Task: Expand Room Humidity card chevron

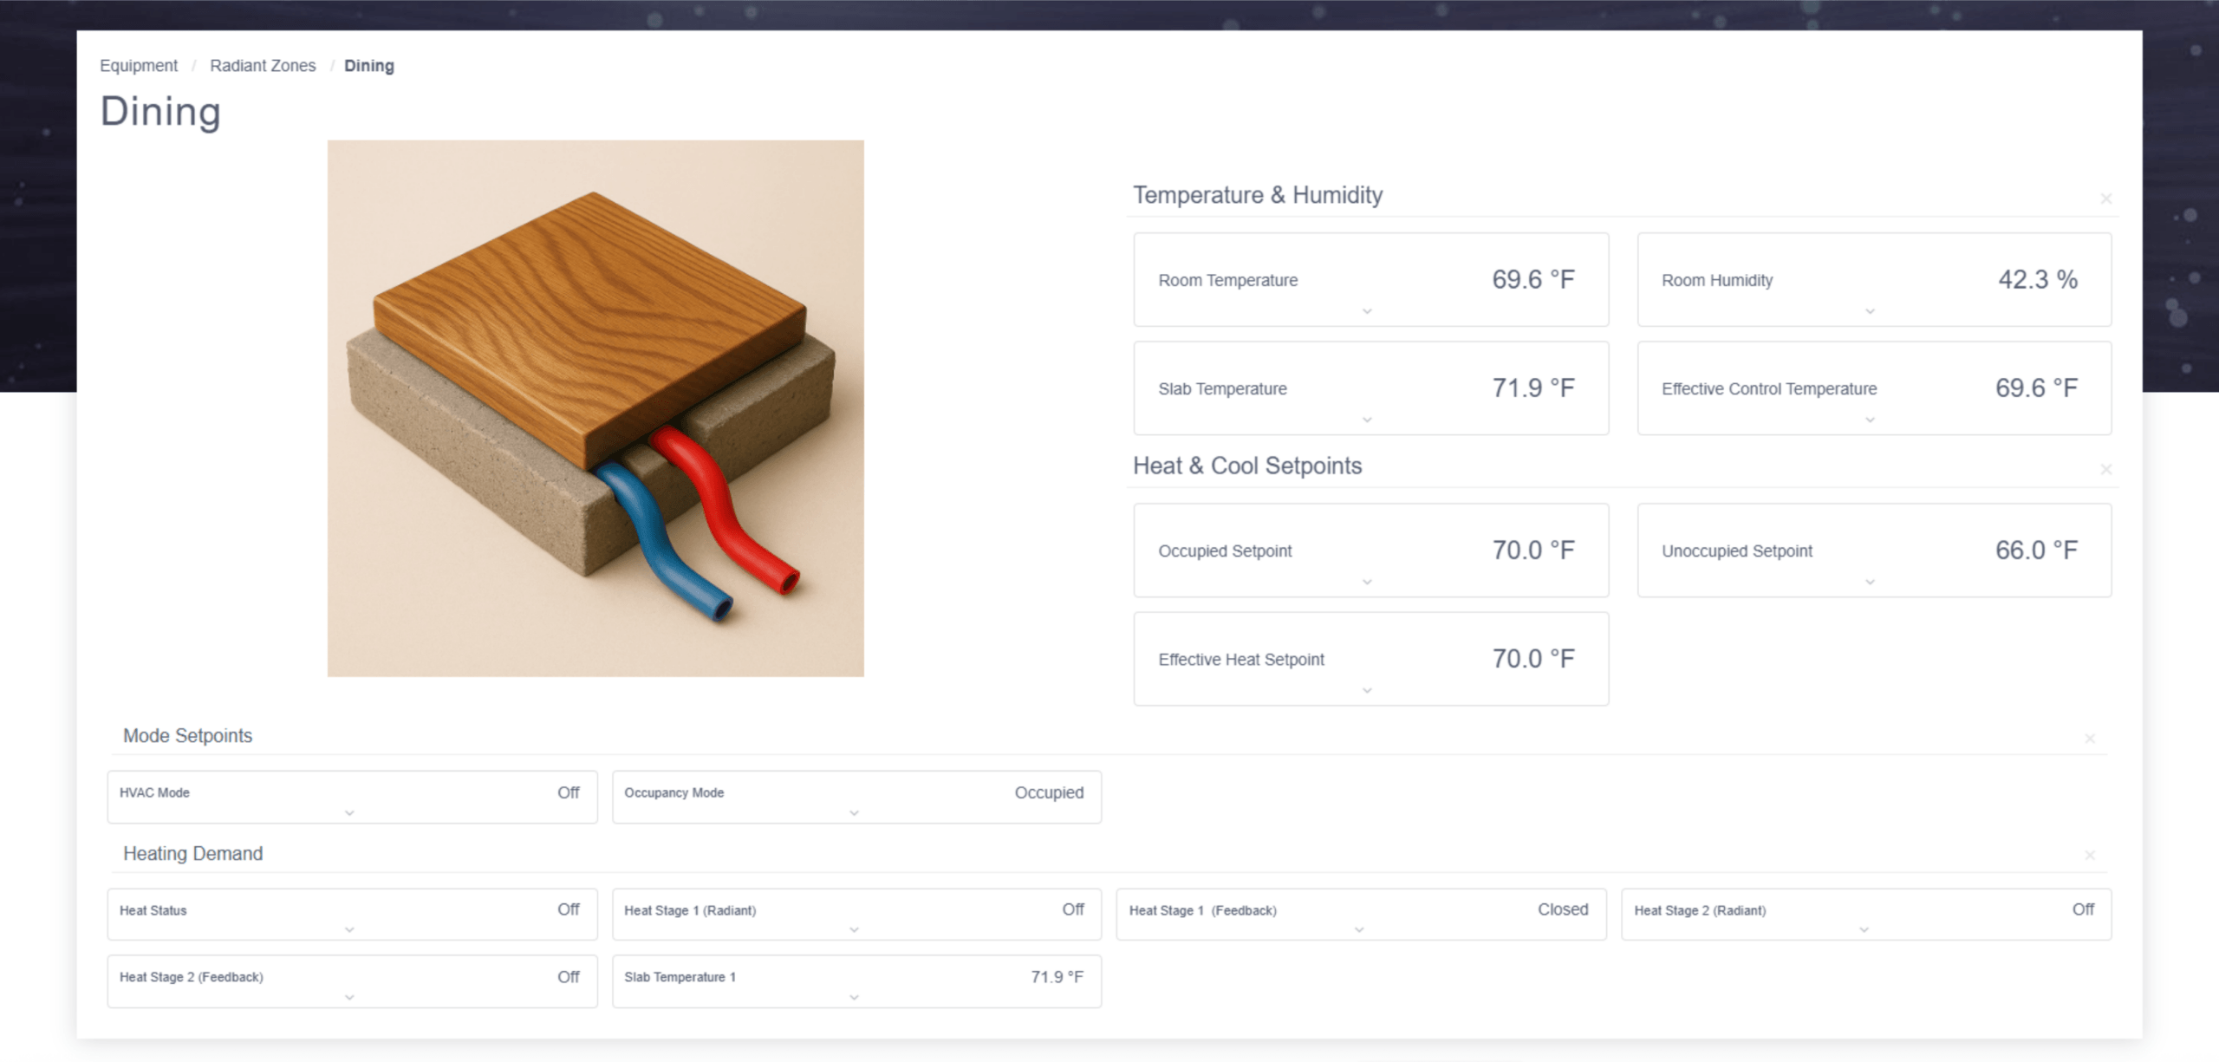Action: pyautogui.click(x=1870, y=311)
